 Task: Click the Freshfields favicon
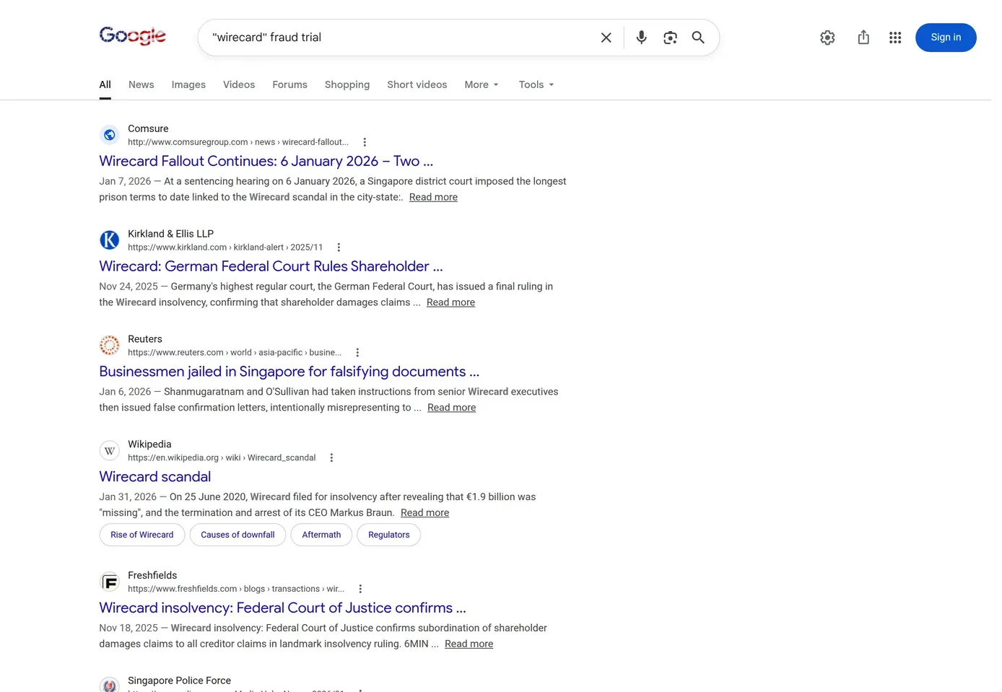point(110,582)
